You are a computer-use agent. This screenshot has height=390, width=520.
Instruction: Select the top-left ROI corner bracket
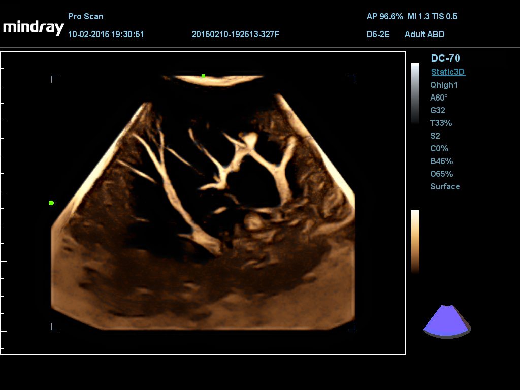[x=54, y=79]
